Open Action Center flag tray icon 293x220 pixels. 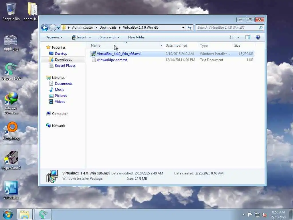(x=250, y=214)
